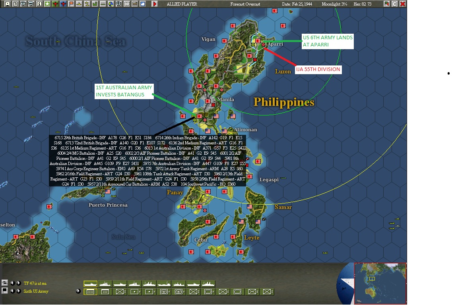The height and width of the screenshot is (307, 452).
Task: Select the red plane on green background icon
Action: click(x=55, y=4)
